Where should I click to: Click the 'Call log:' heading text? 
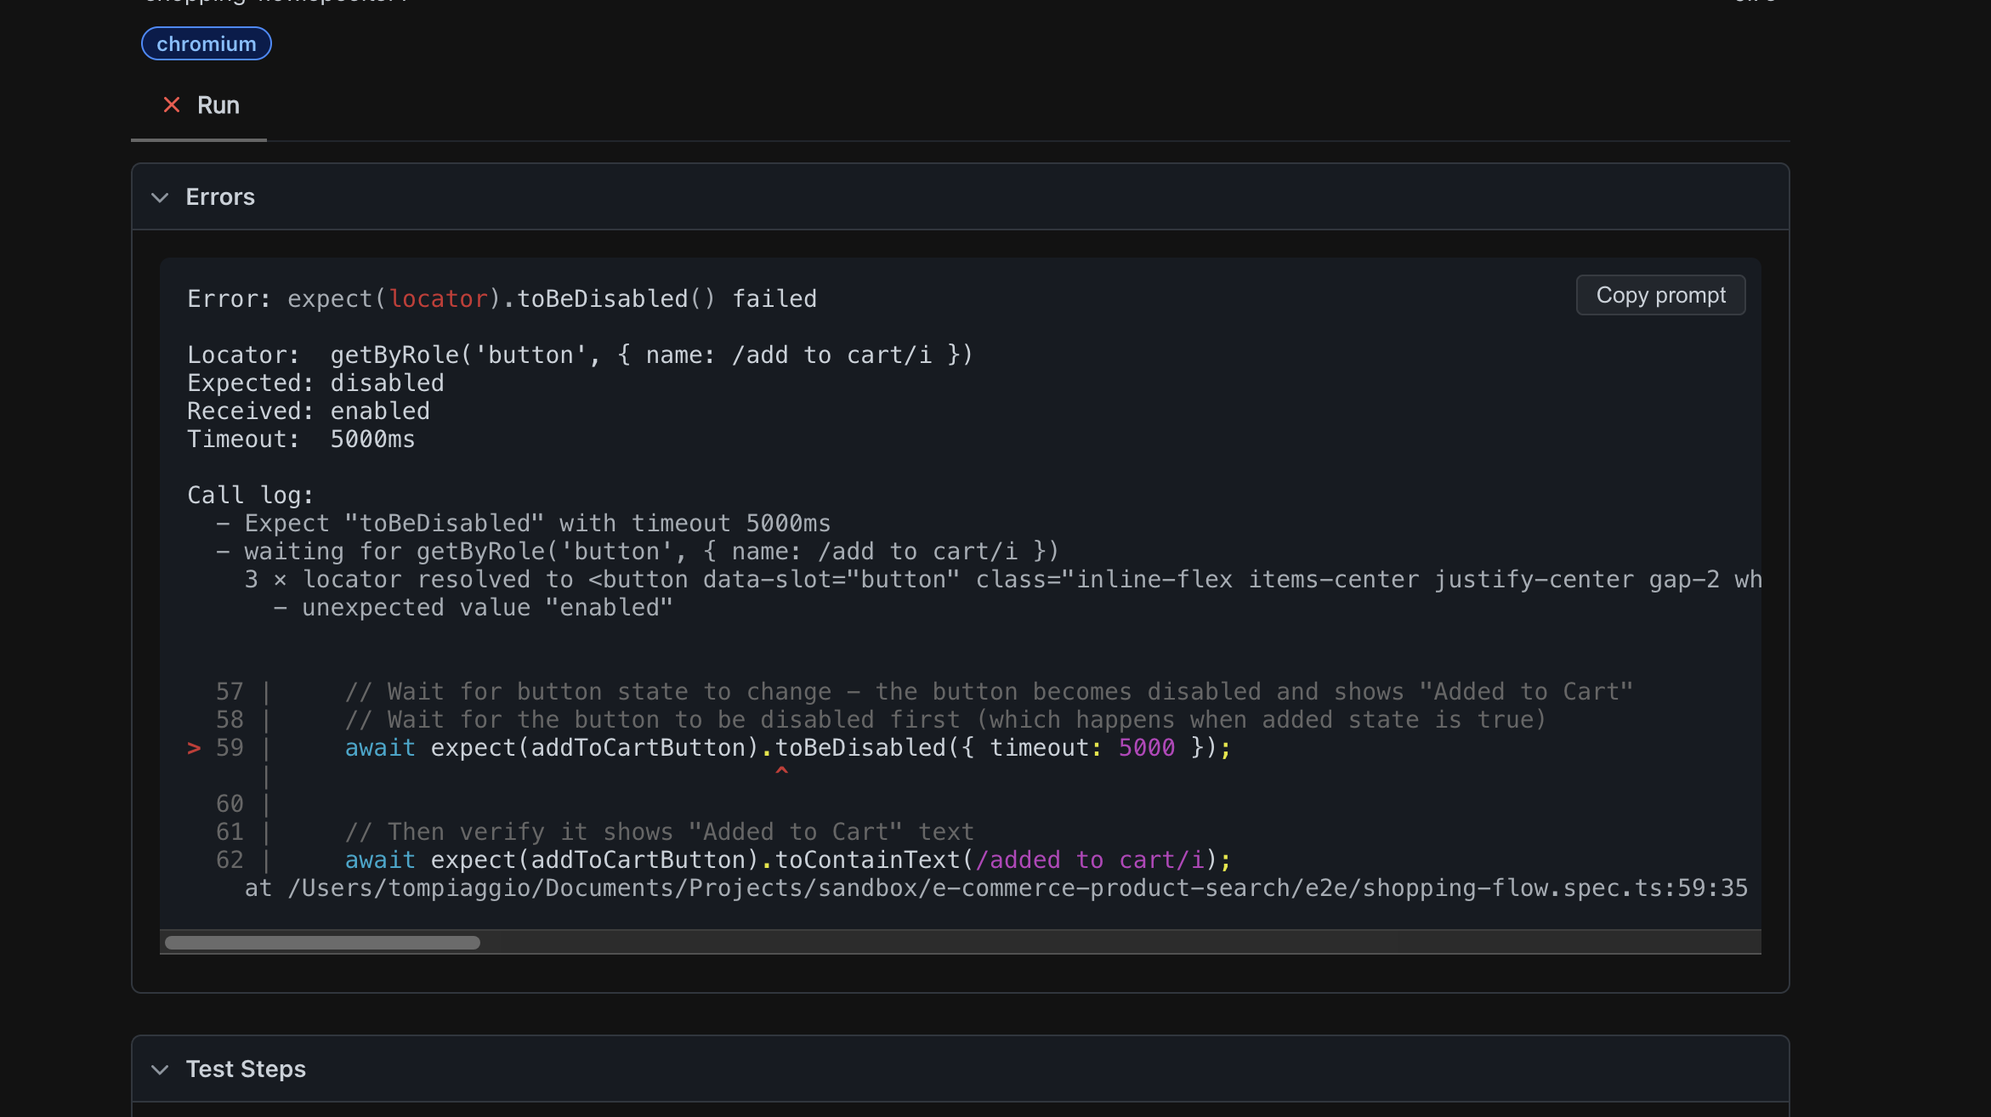point(250,496)
